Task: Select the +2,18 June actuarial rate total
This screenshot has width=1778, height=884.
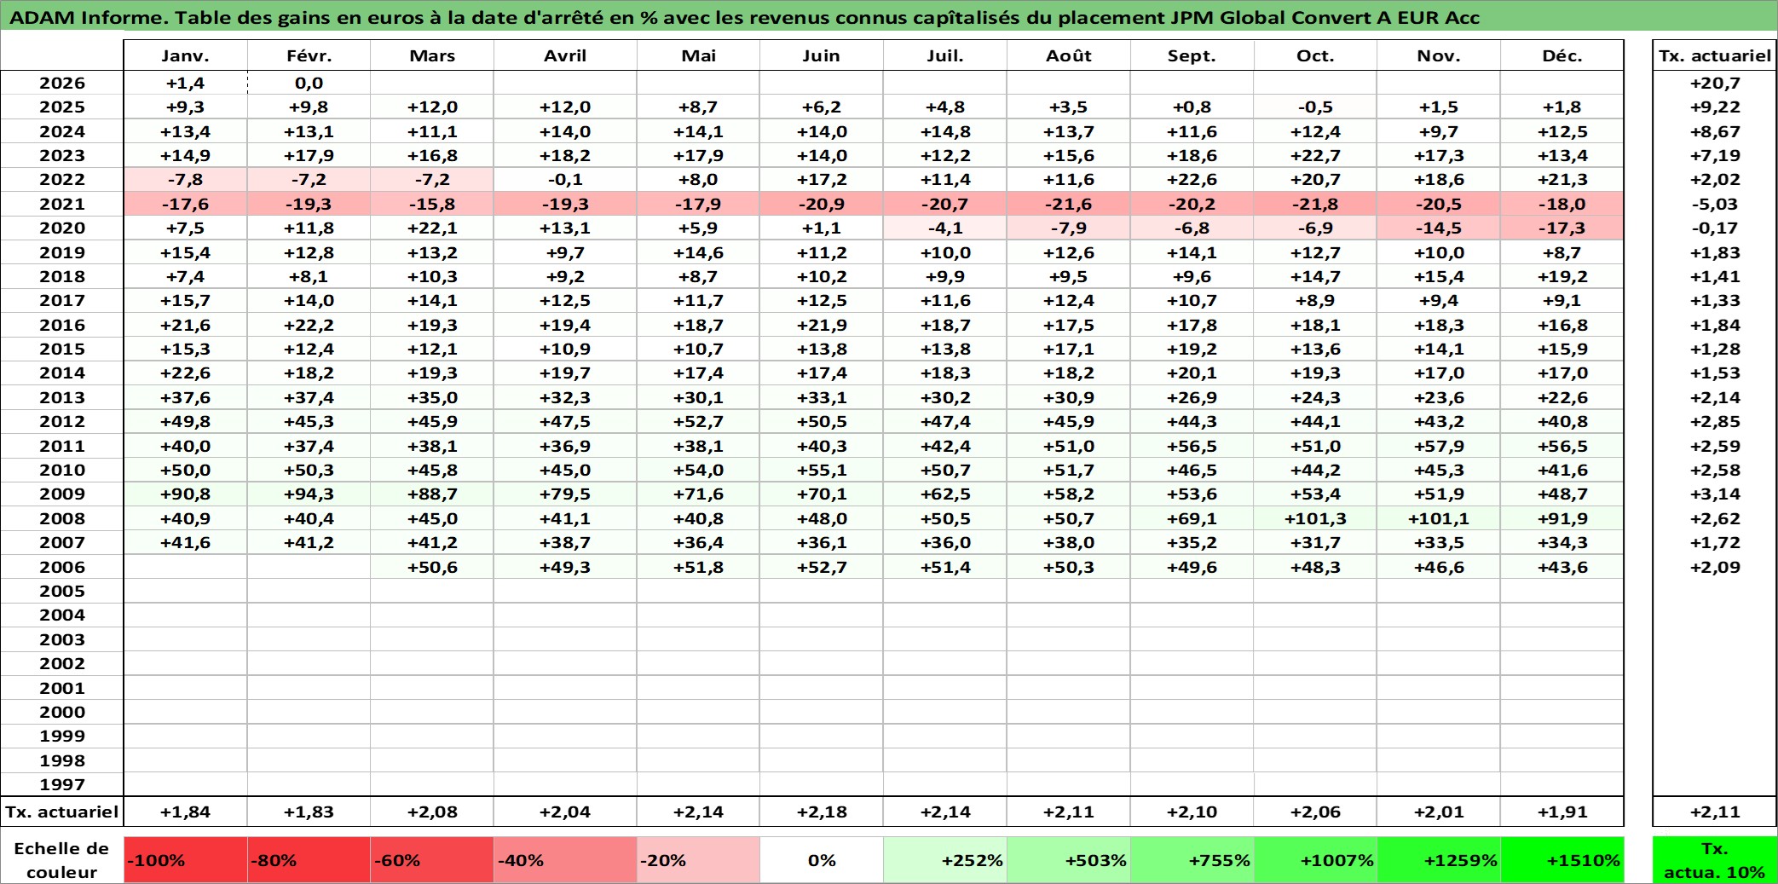Action: click(822, 812)
